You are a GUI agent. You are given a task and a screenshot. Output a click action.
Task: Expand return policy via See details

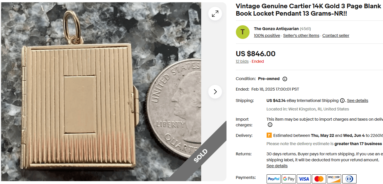pyautogui.click(x=277, y=166)
